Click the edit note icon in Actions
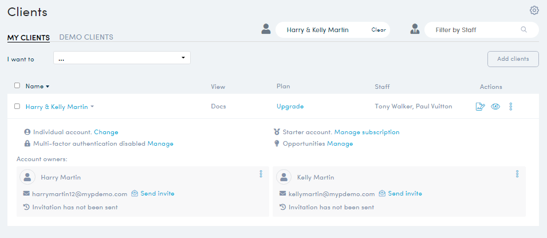 click(481, 107)
